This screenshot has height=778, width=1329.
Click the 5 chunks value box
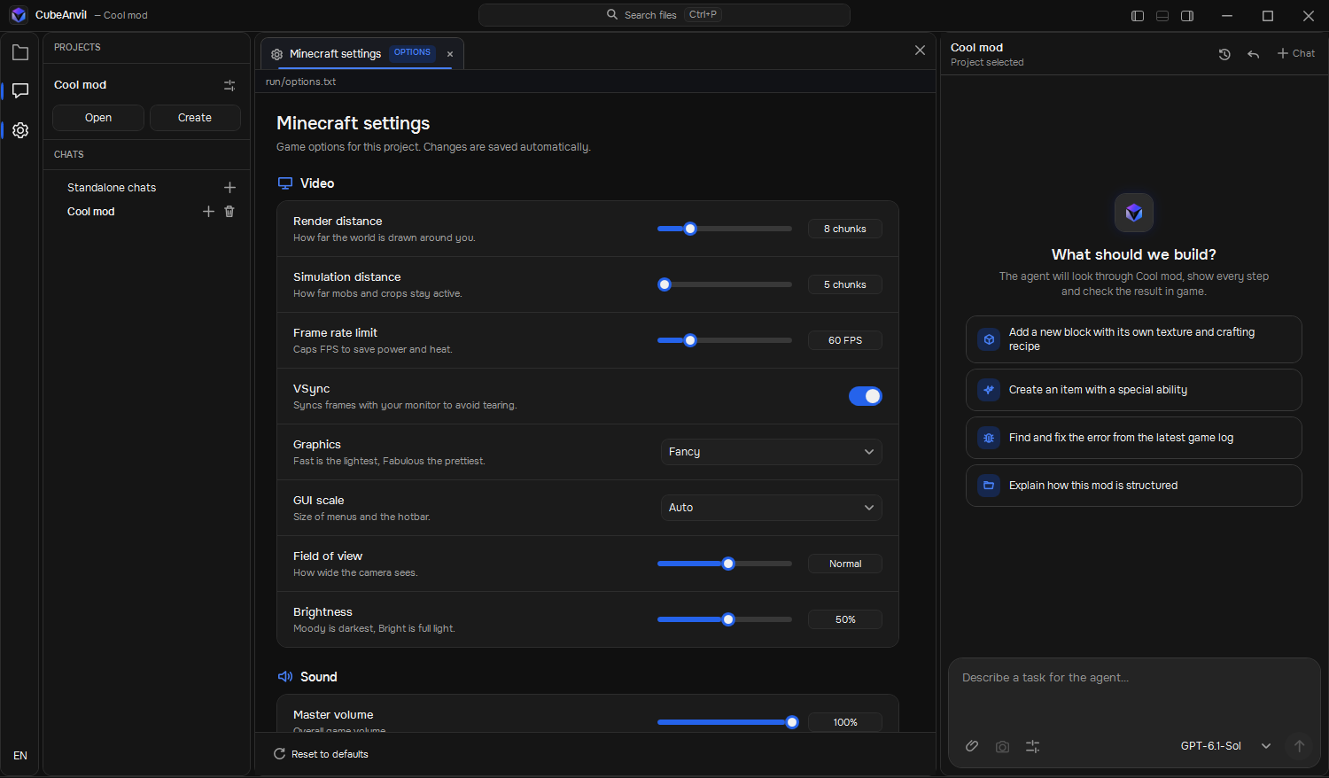845,284
